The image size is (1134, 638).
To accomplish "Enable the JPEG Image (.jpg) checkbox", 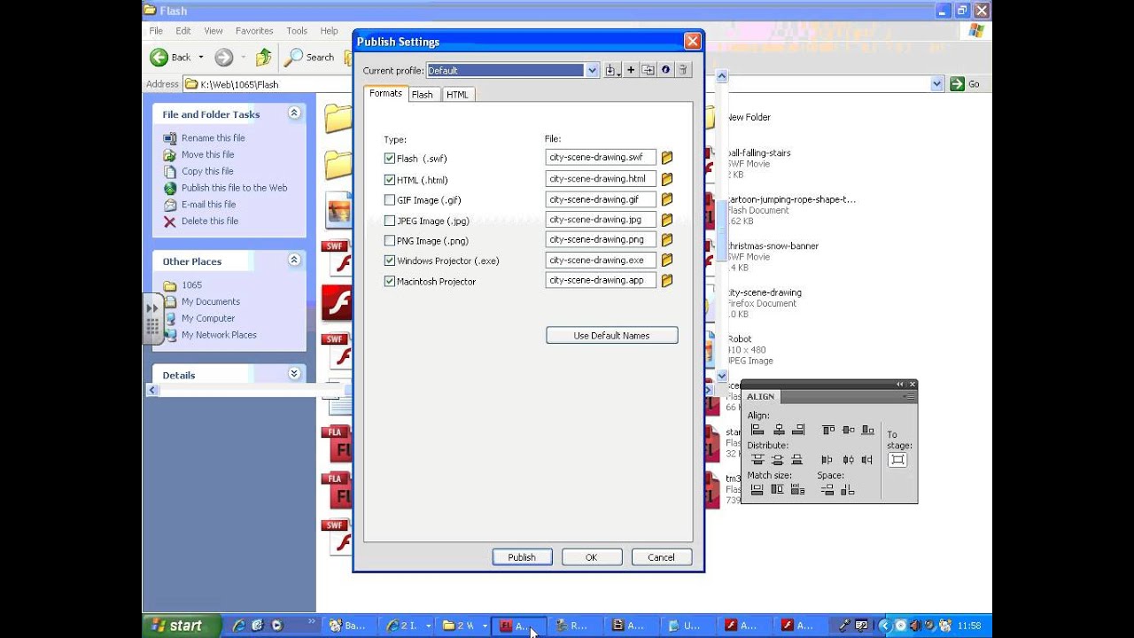I will pyautogui.click(x=390, y=221).
